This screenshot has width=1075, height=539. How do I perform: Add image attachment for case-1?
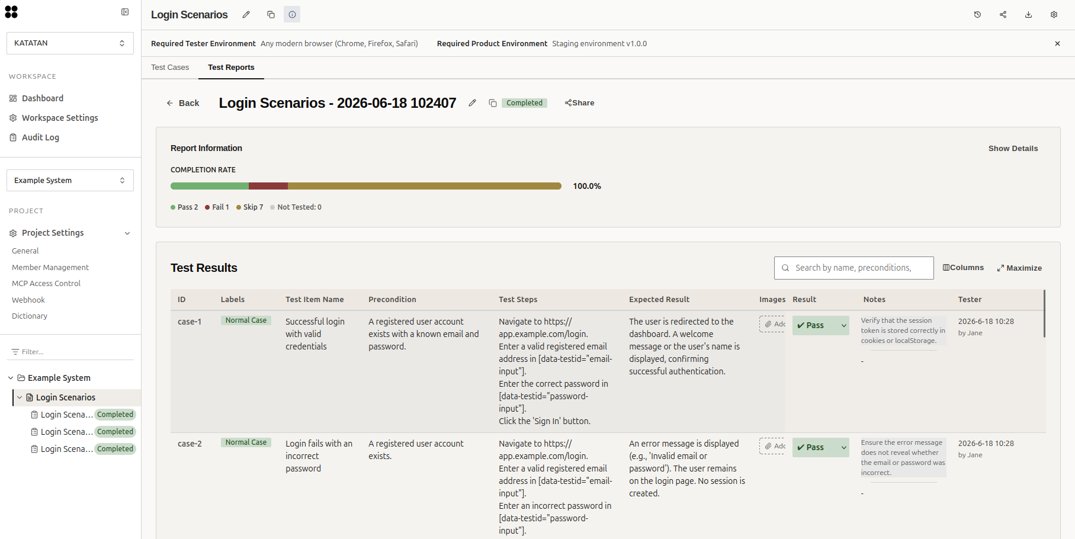(772, 324)
